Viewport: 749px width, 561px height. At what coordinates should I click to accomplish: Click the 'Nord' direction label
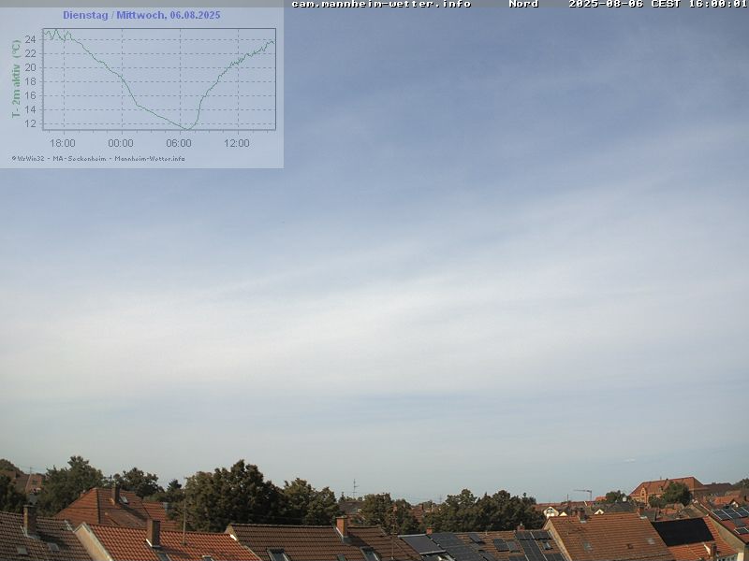(x=523, y=4)
